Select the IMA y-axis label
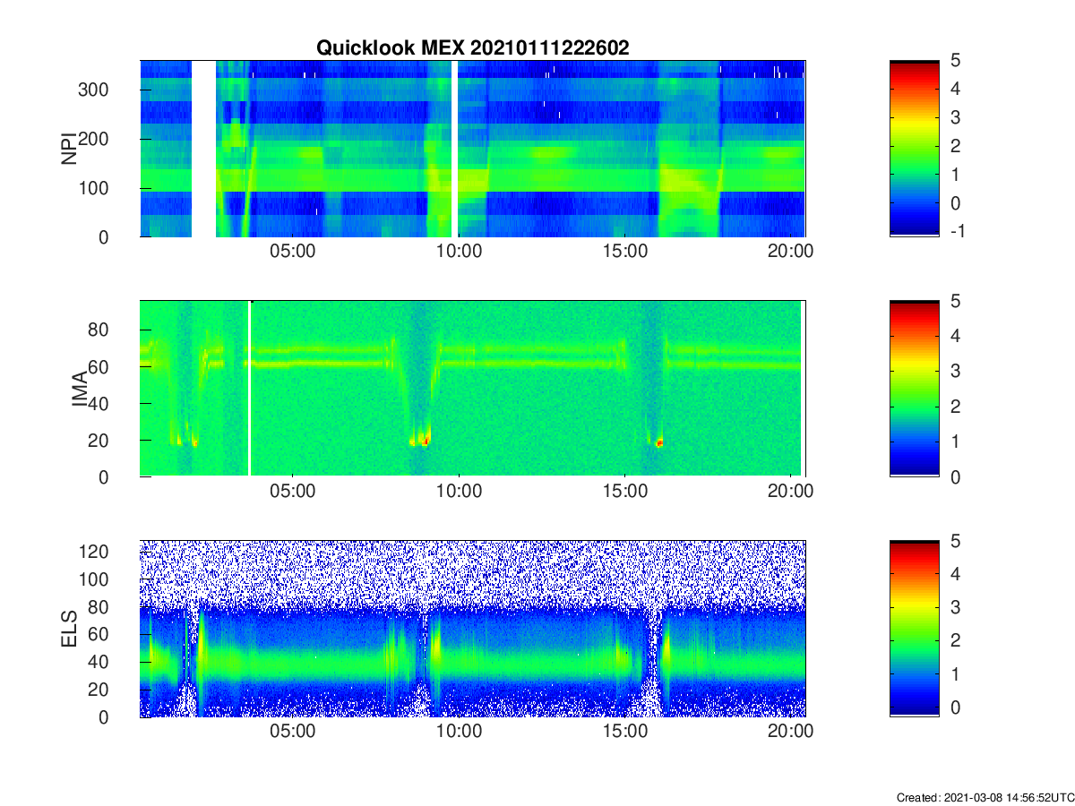The image size is (1075, 806). 81,389
